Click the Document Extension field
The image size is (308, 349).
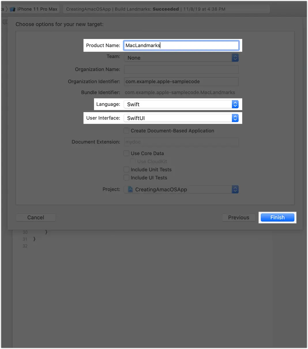coord(181,142)
